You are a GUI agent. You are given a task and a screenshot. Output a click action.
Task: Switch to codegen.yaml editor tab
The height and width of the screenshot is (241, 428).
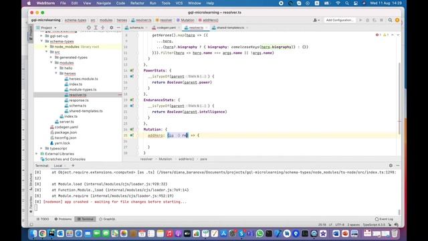166,27
